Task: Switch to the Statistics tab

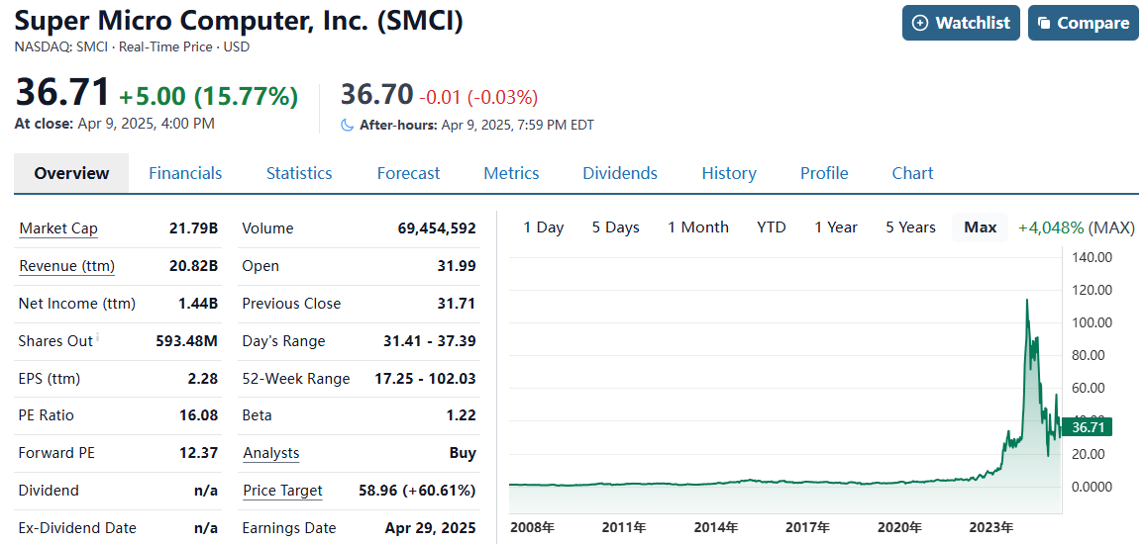Action: 299,173
